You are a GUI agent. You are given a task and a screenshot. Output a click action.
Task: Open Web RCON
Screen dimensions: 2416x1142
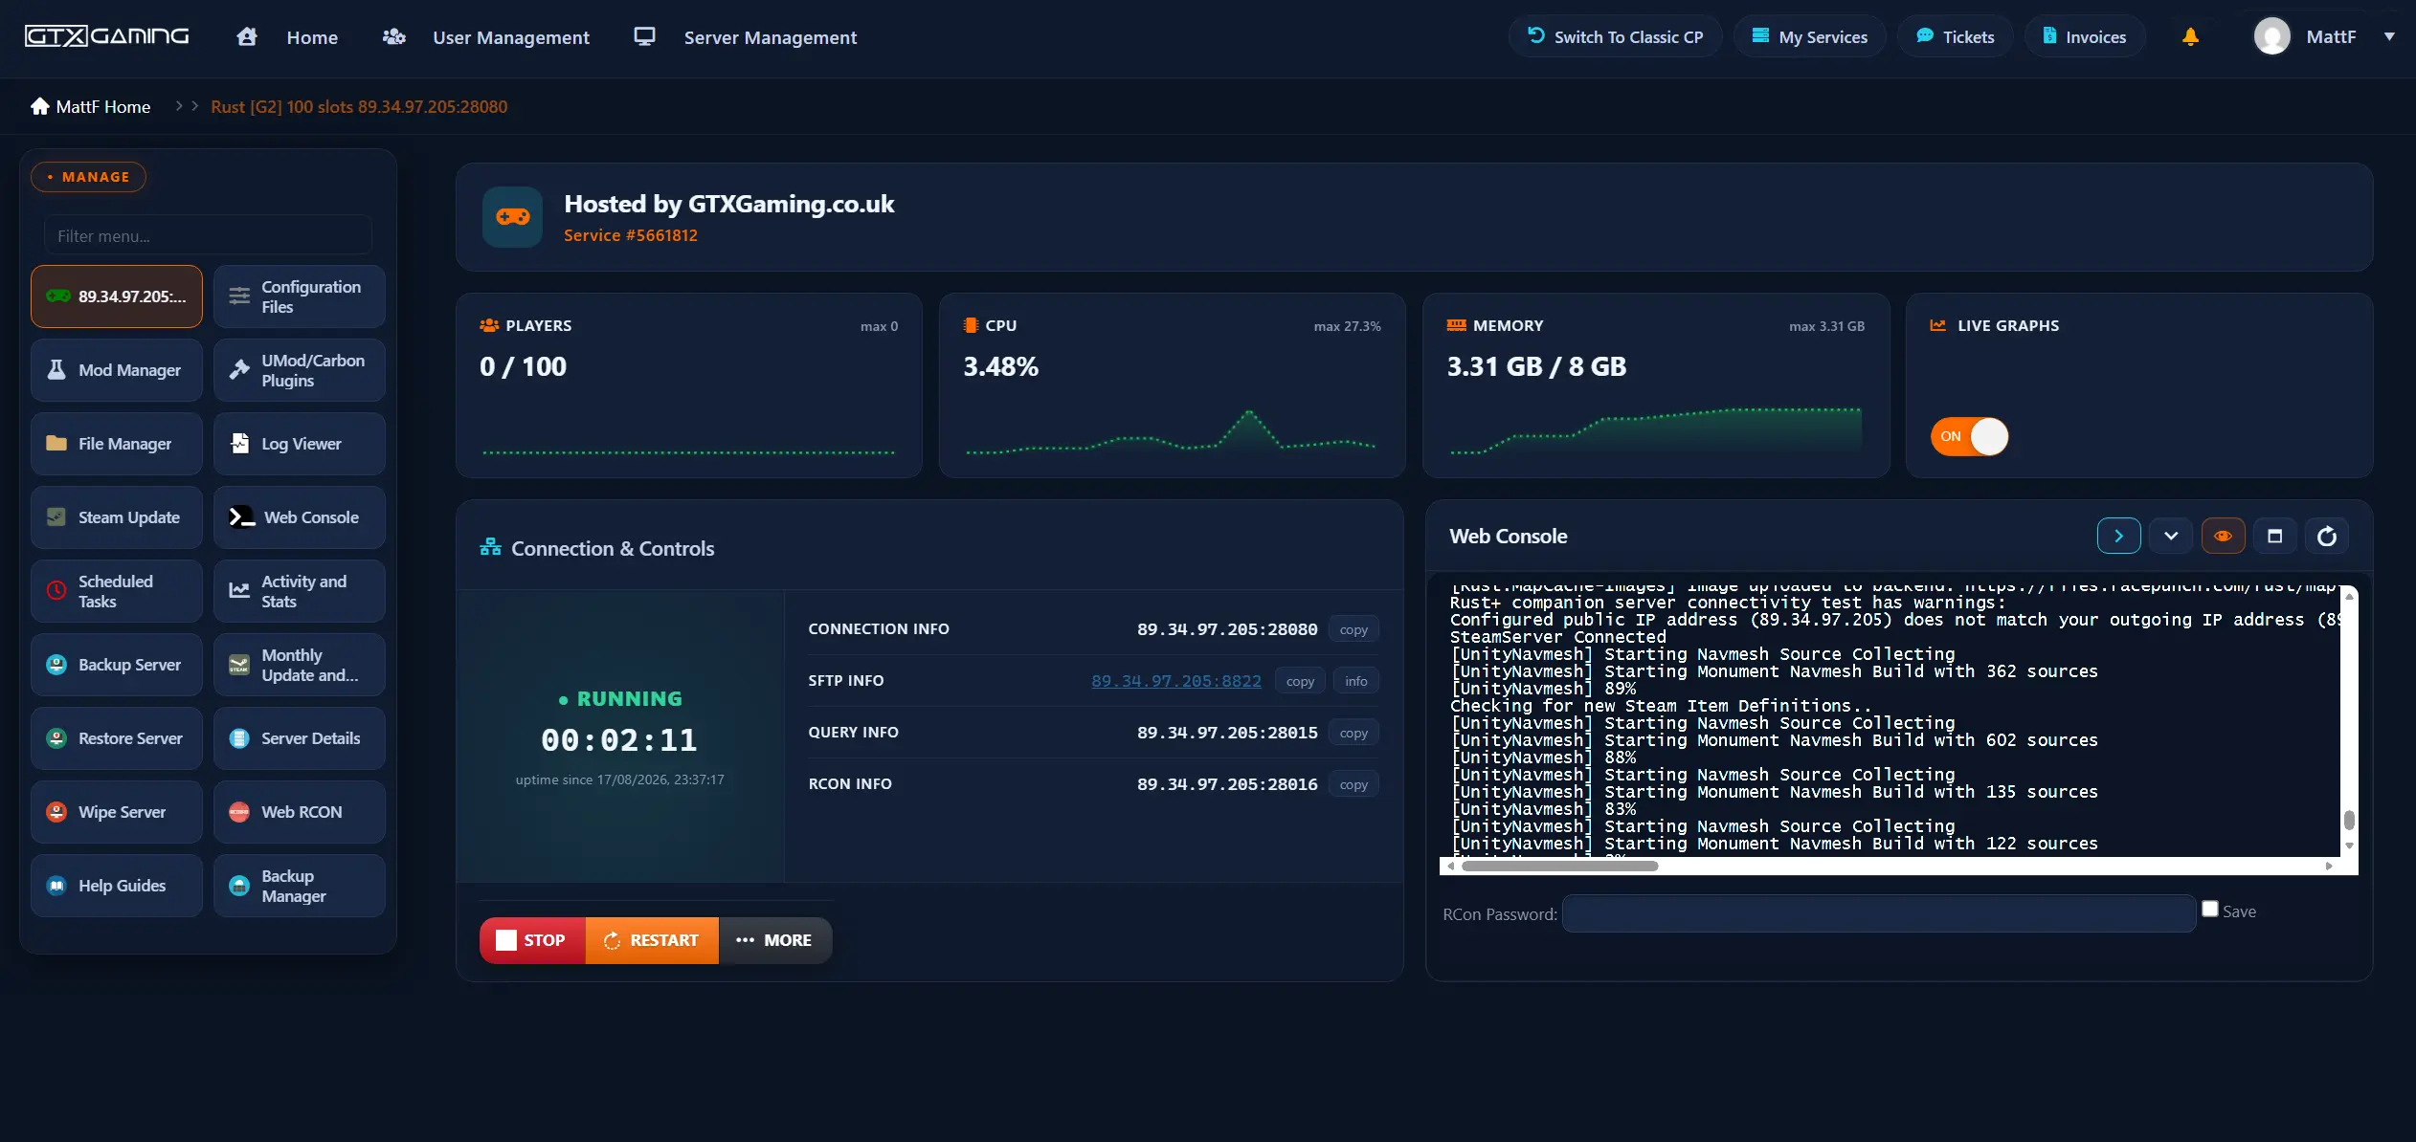click(300, 812)
